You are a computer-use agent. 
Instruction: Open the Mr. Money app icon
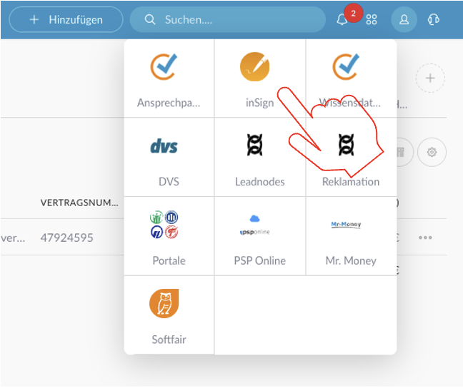346,225
